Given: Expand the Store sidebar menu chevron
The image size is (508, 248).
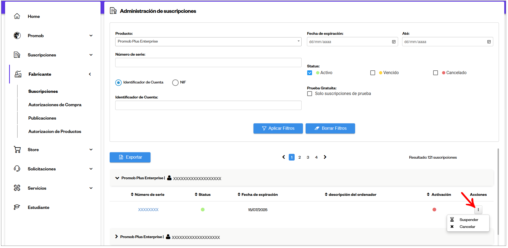Looking at the screenshot, I should (x=91, y=150).
